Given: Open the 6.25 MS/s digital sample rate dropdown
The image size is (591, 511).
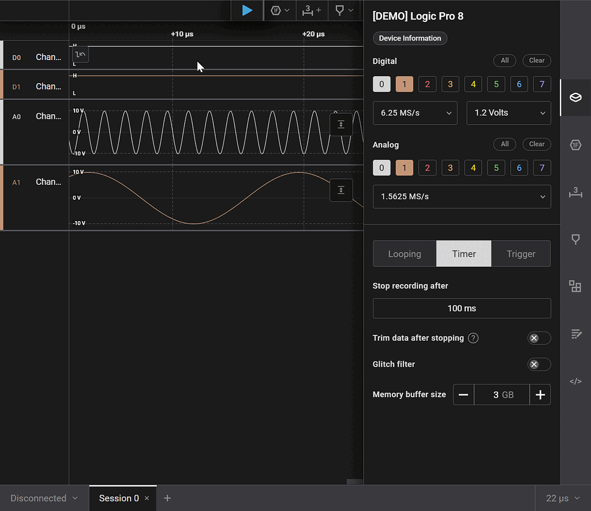Looking at the screenshot, I should (415, 113).
